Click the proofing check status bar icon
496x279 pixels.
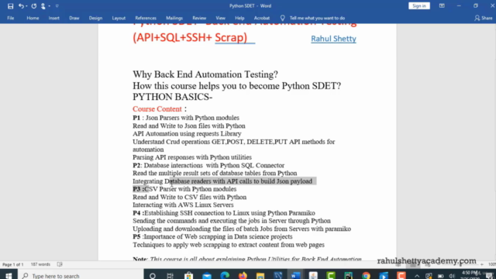click(x=60, y=264)
